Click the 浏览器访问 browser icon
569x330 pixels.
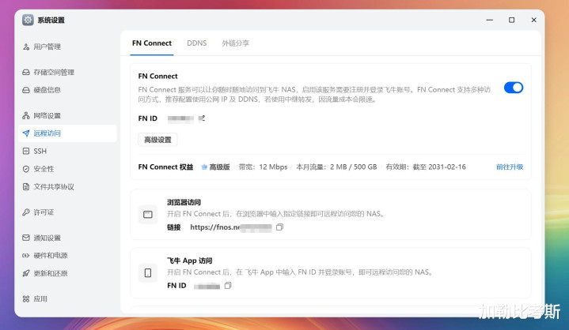[148, 215]
